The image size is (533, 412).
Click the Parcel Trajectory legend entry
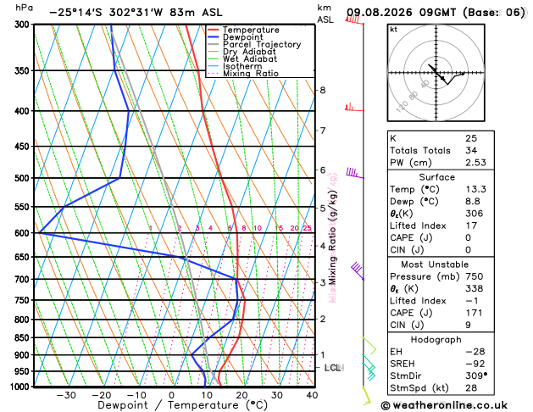point(254,45)
